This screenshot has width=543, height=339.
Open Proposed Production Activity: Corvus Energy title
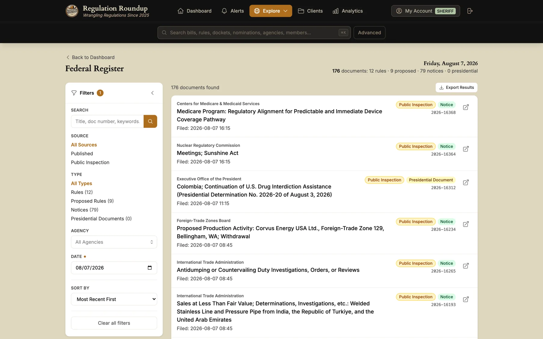280,232
